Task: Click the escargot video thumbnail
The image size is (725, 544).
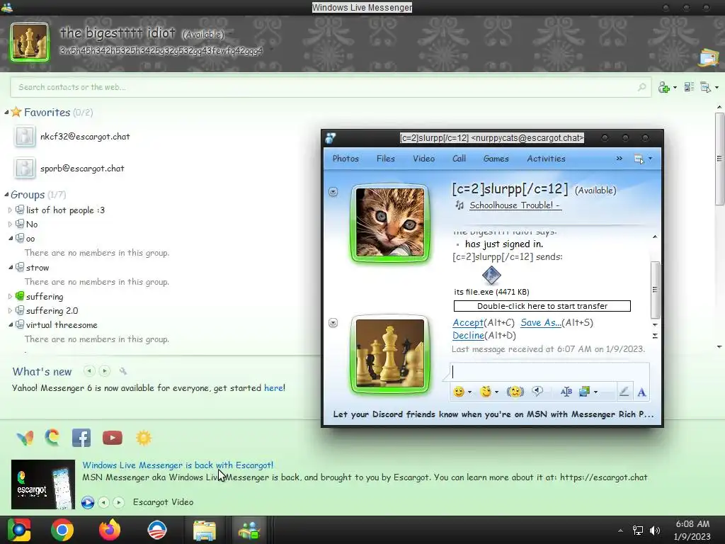Action: pyautogui.click(x=43, y=484)
